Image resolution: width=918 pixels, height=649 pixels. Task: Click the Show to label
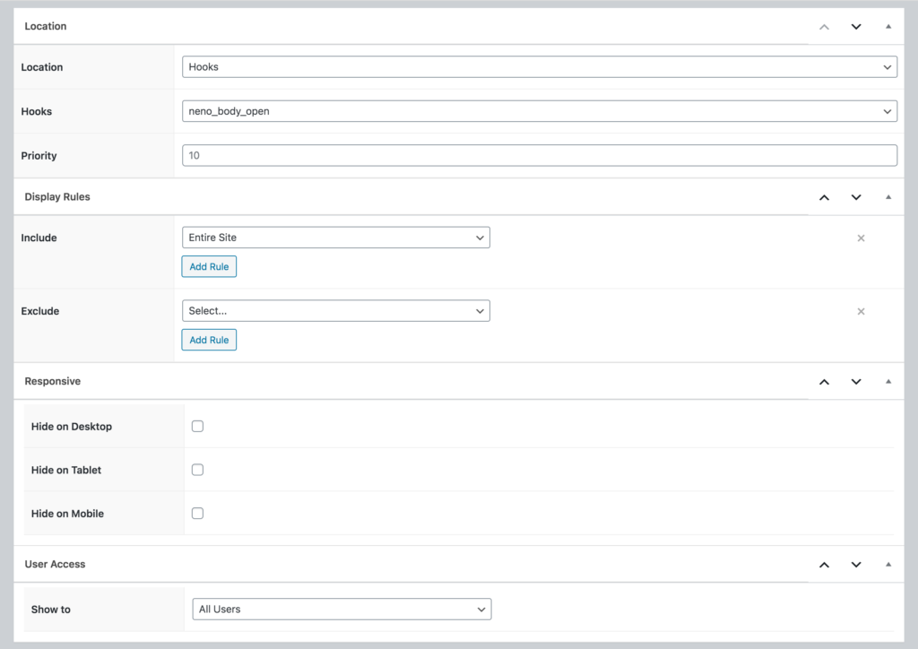point(51,610)
